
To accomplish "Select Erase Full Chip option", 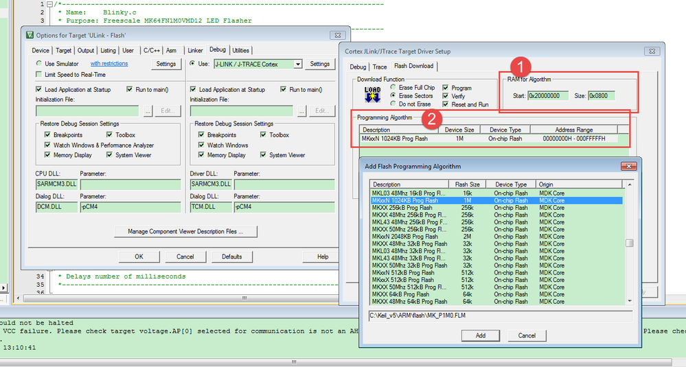I will click(x=393, y=87).
